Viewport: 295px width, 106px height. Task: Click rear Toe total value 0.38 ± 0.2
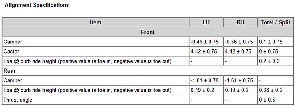[x=271, y=90]
